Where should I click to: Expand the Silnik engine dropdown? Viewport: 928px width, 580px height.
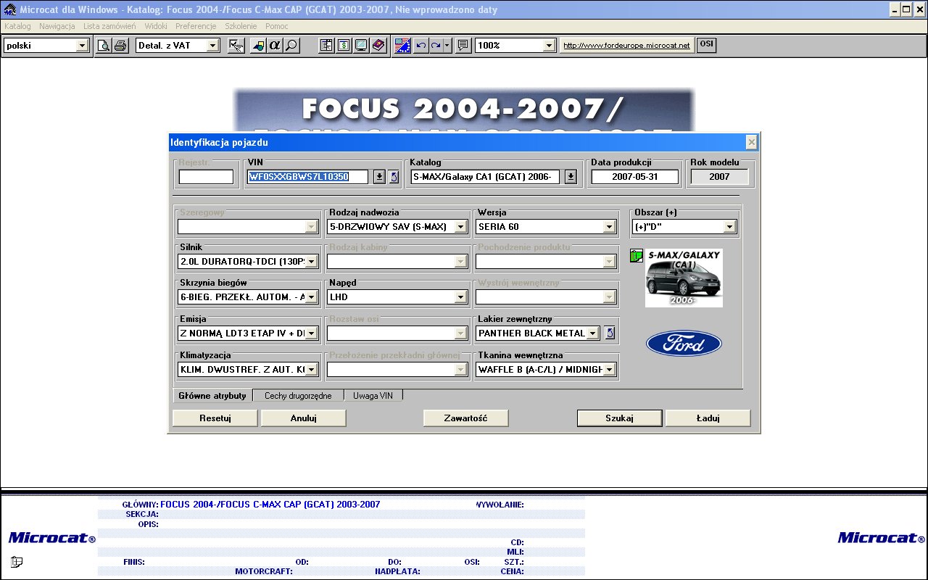pyautogui.click(x=312, y=262)
